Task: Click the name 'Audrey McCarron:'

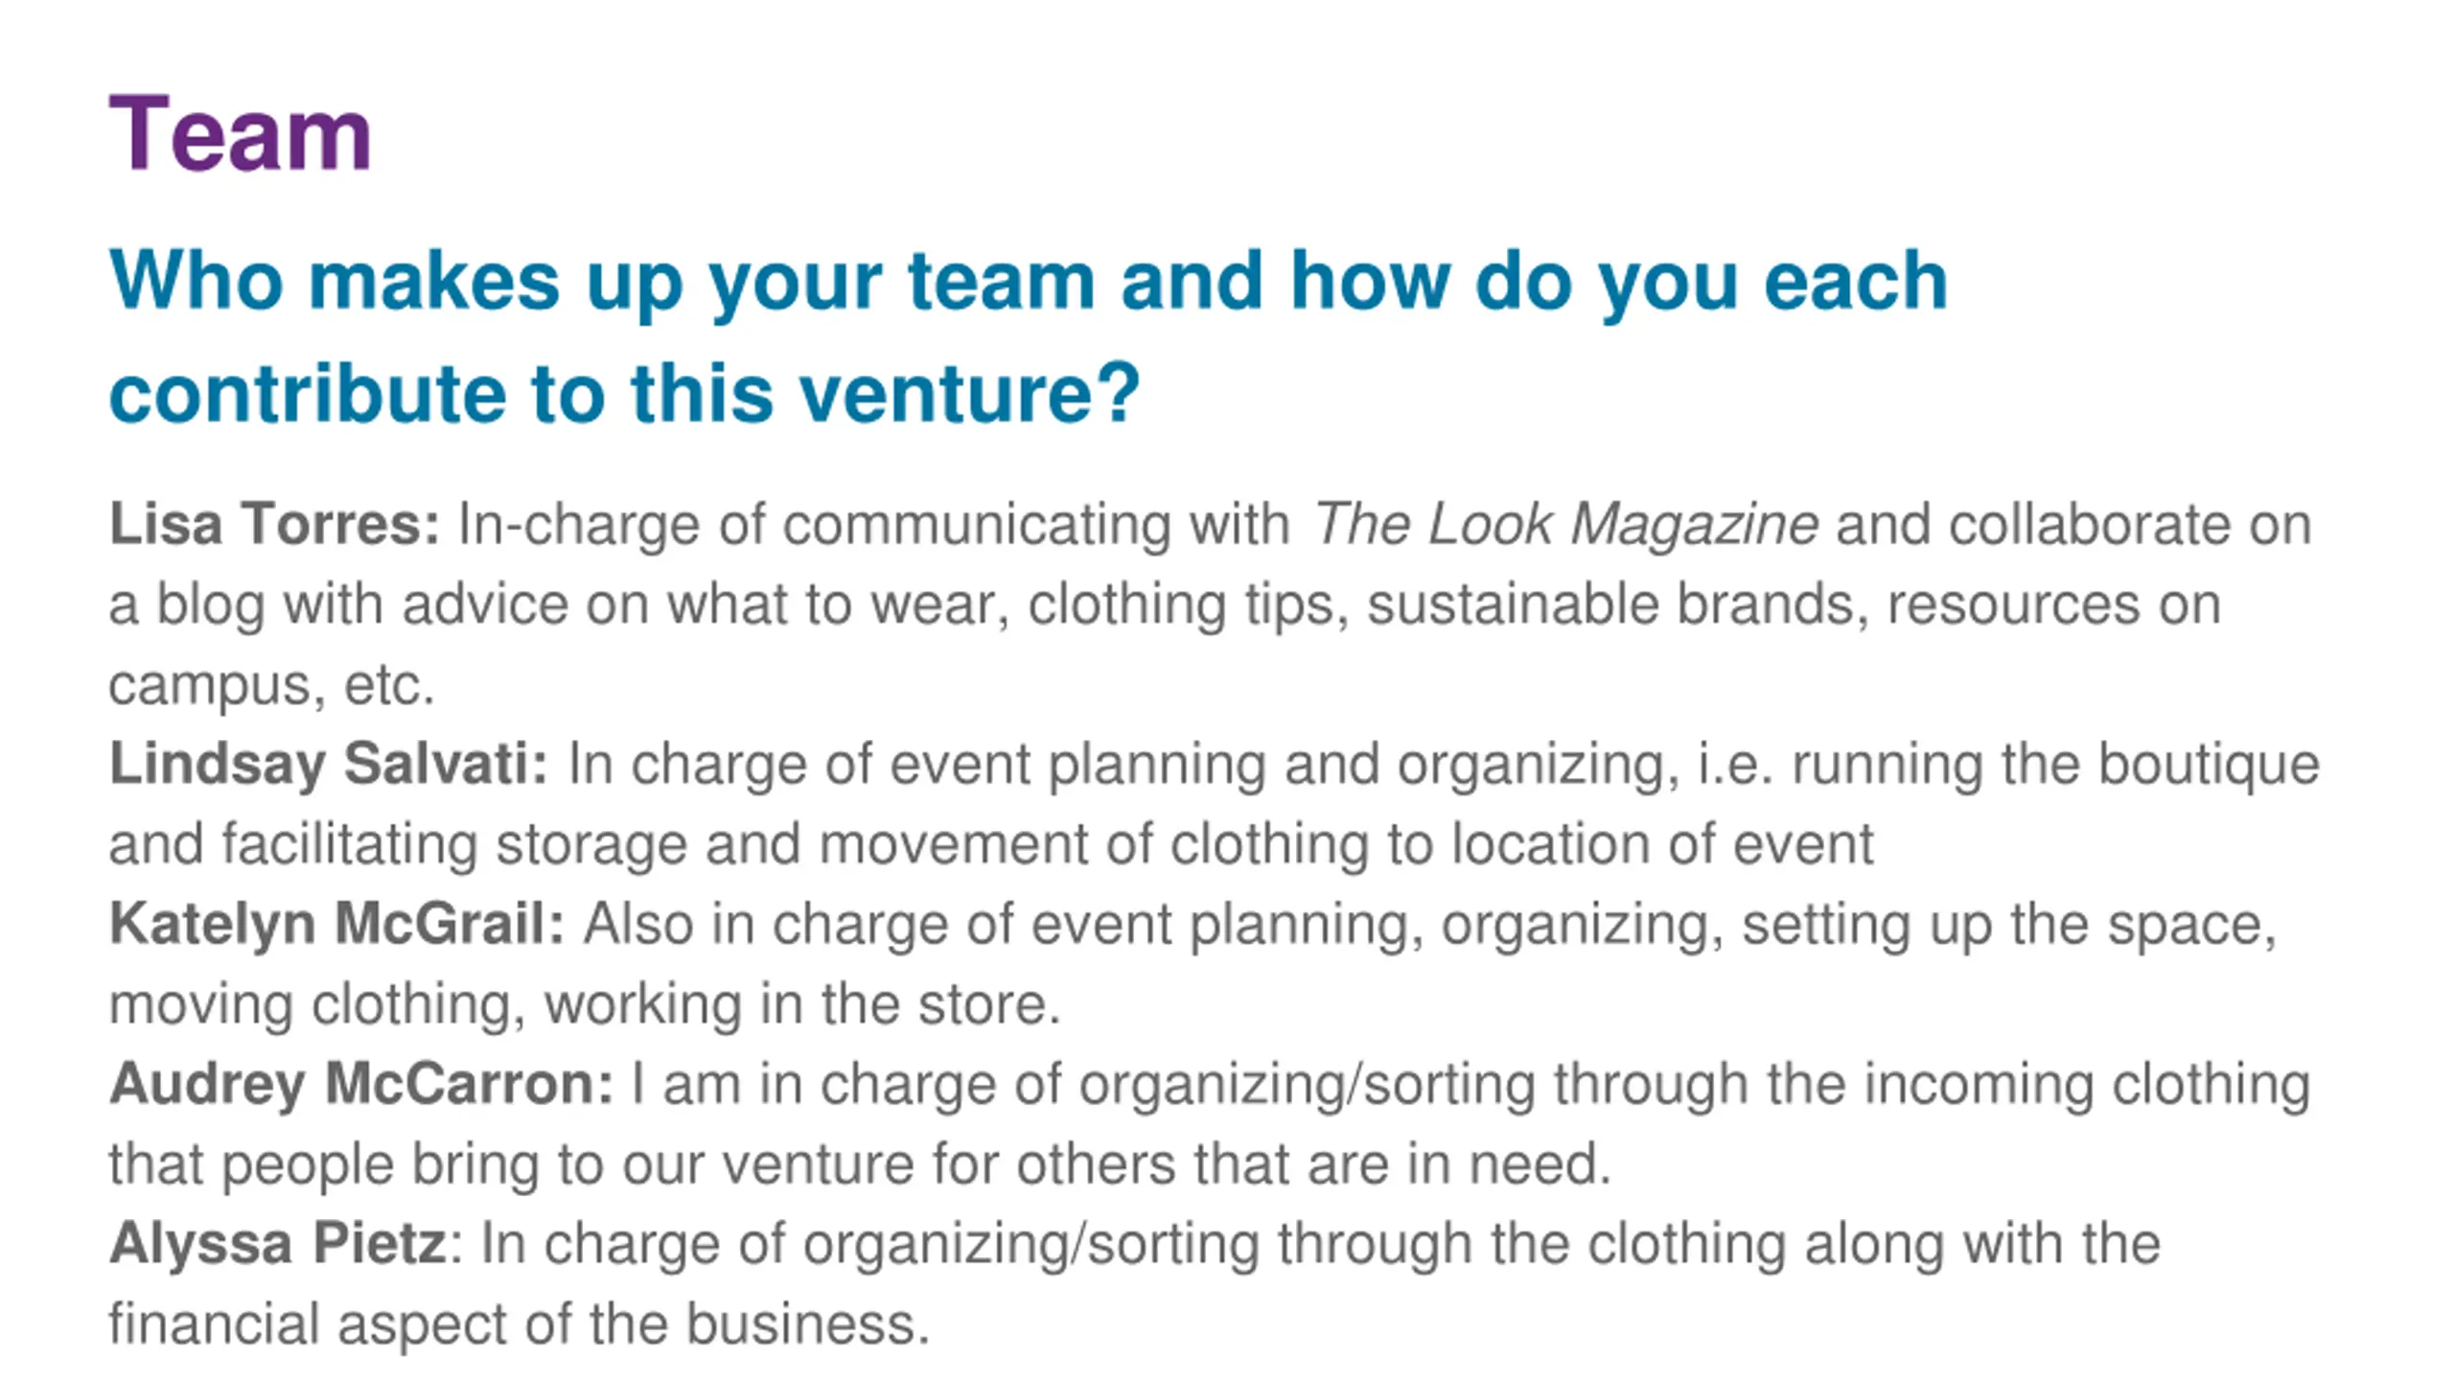Action: (x=360, y=1084)
